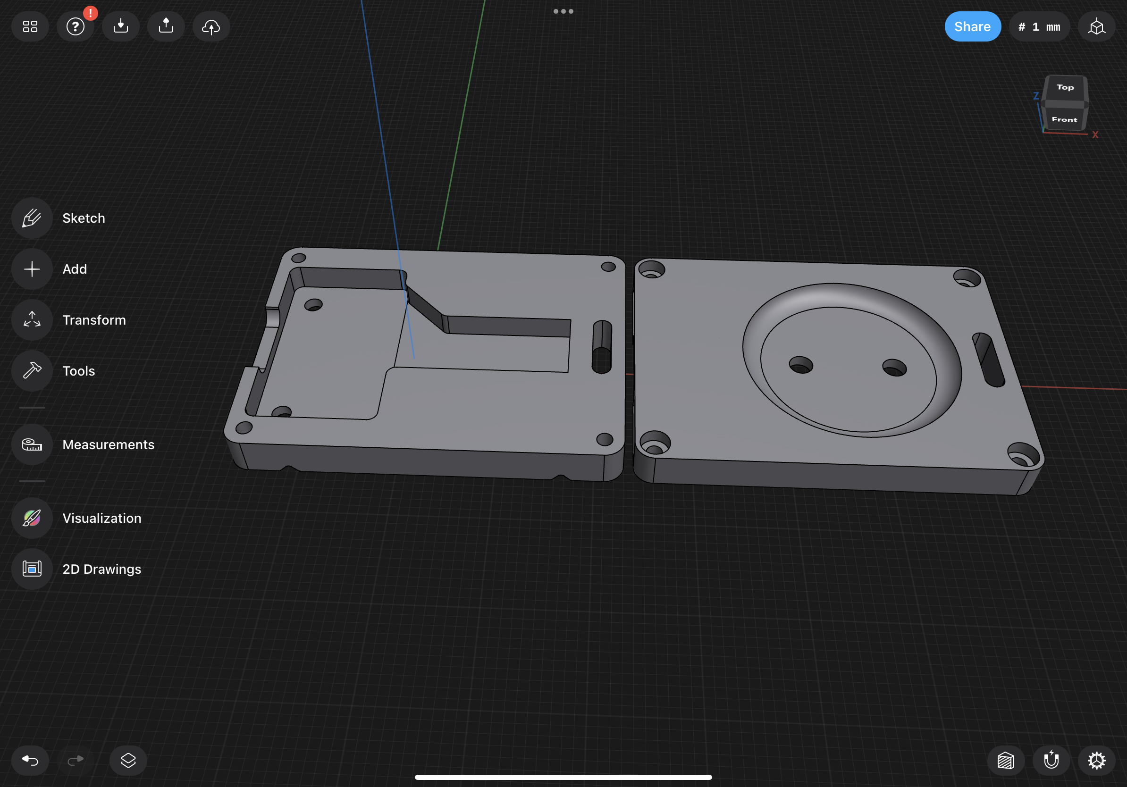The image size is (1127, 787).
Task: Open 2D Drawings workspace
Action: (x=32, y=569)
